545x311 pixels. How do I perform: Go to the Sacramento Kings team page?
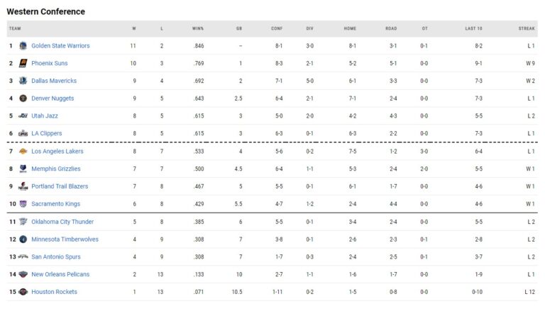pos(55,204)
